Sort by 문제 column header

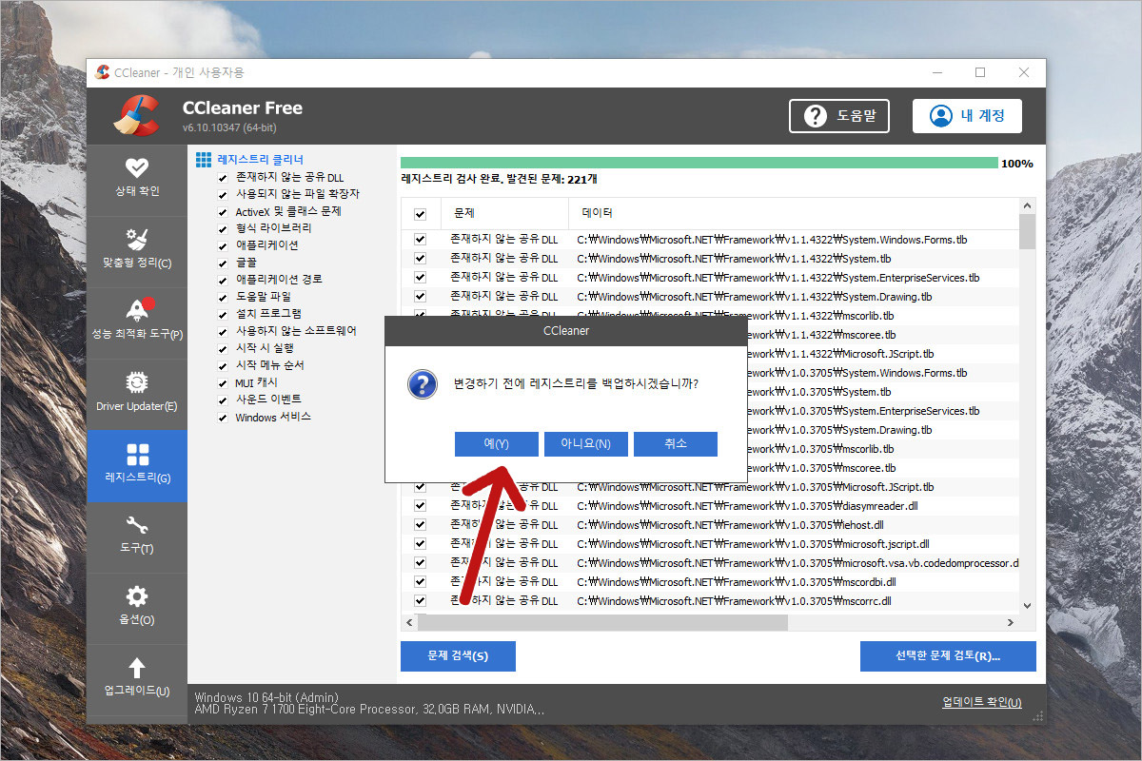coord(504,213)
